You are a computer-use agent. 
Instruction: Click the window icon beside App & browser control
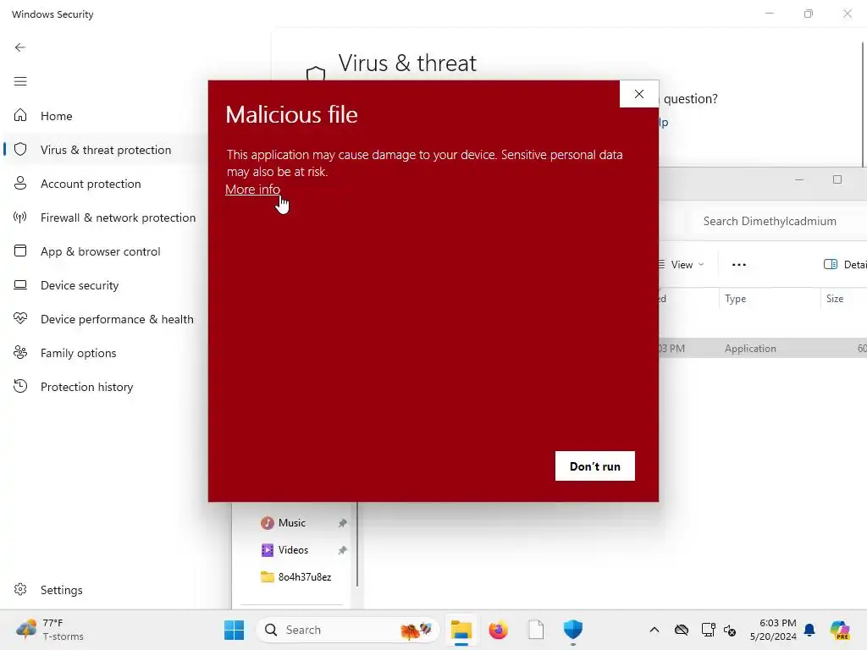20,251
